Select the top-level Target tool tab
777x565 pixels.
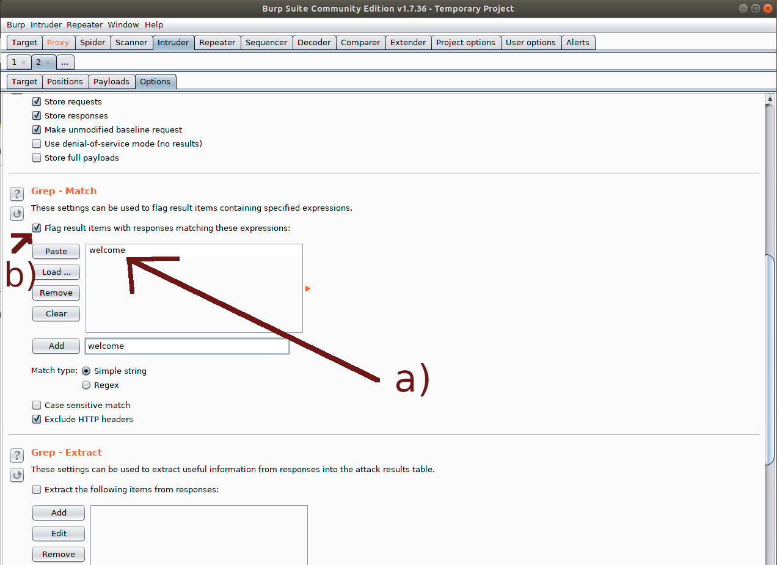(24, 42)
